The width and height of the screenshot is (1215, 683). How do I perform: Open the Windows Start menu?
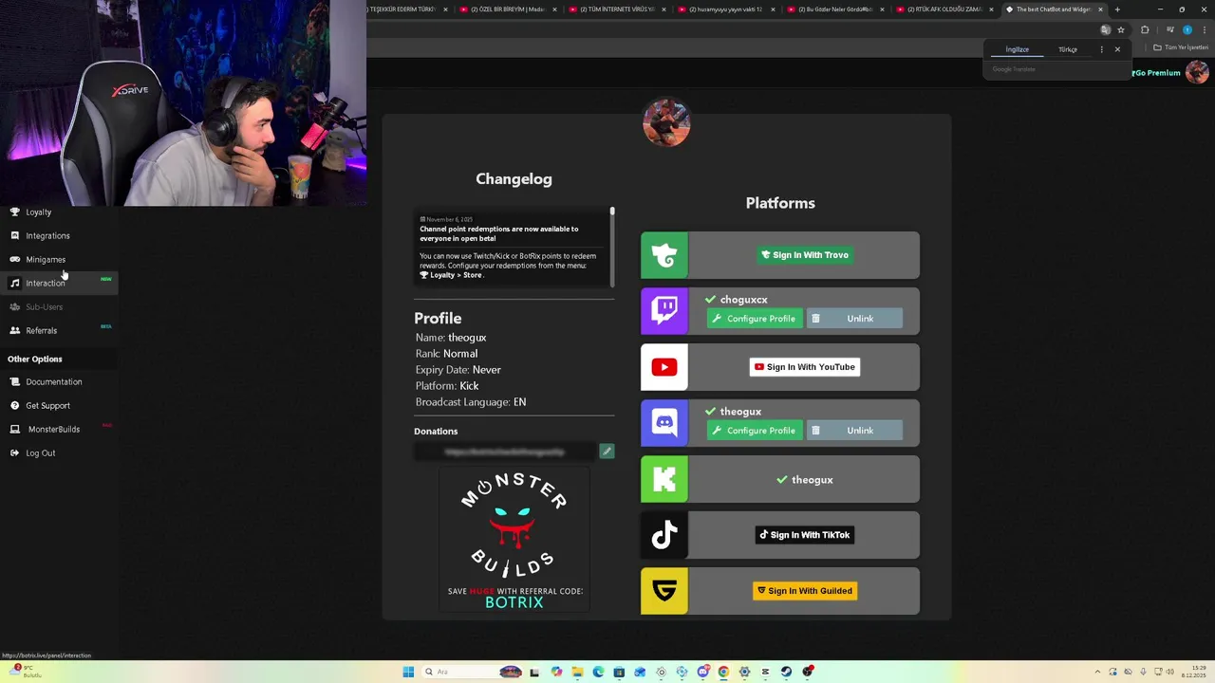coord(408,672)
